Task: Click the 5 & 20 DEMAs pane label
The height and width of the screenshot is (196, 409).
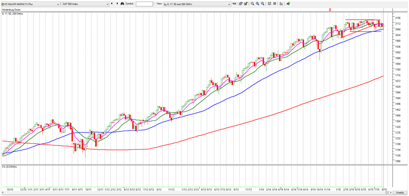Action: pyautogui.click(x=10, y=167)
